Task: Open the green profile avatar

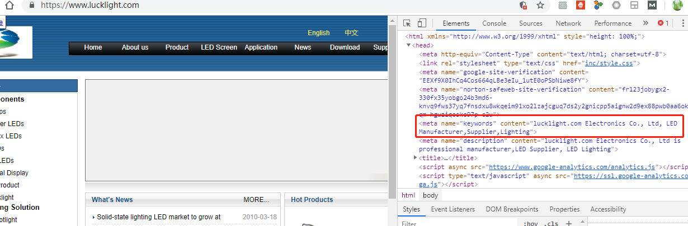Action: point(678,5)
